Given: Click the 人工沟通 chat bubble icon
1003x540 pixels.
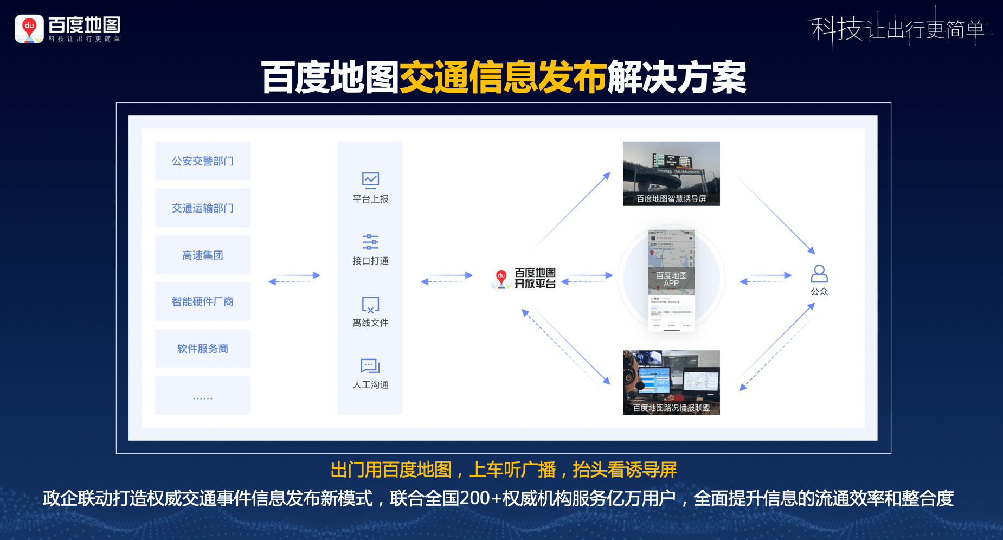Looking at the screenshot, I should pos(369,366).
